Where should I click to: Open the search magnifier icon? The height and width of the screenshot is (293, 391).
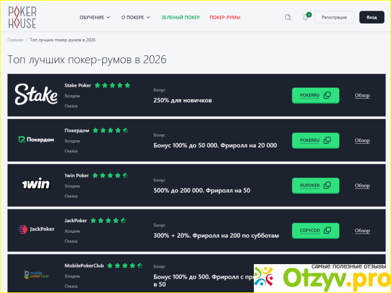pos(288,17)
